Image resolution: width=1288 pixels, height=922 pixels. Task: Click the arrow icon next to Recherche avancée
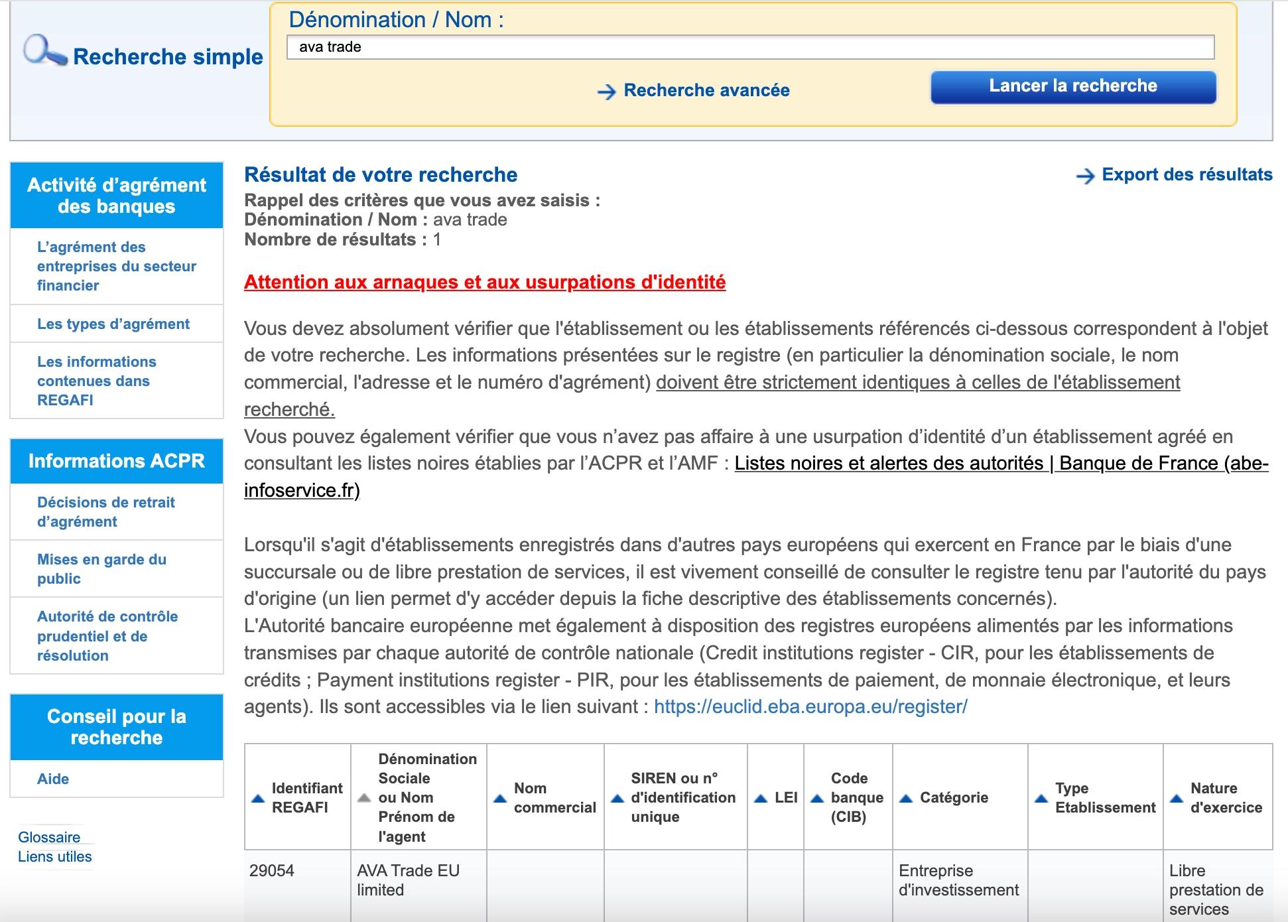607,91
